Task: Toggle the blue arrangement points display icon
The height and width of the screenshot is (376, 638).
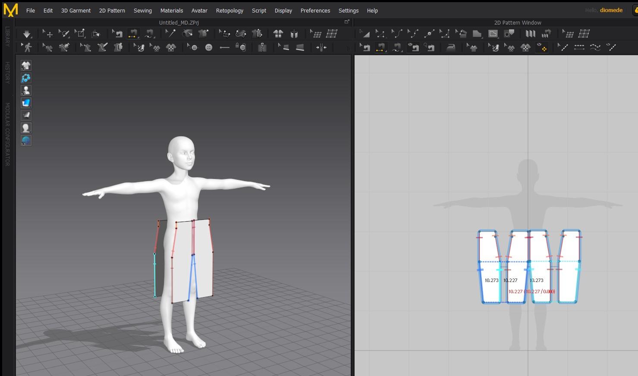Action: (x=26, y=78)
